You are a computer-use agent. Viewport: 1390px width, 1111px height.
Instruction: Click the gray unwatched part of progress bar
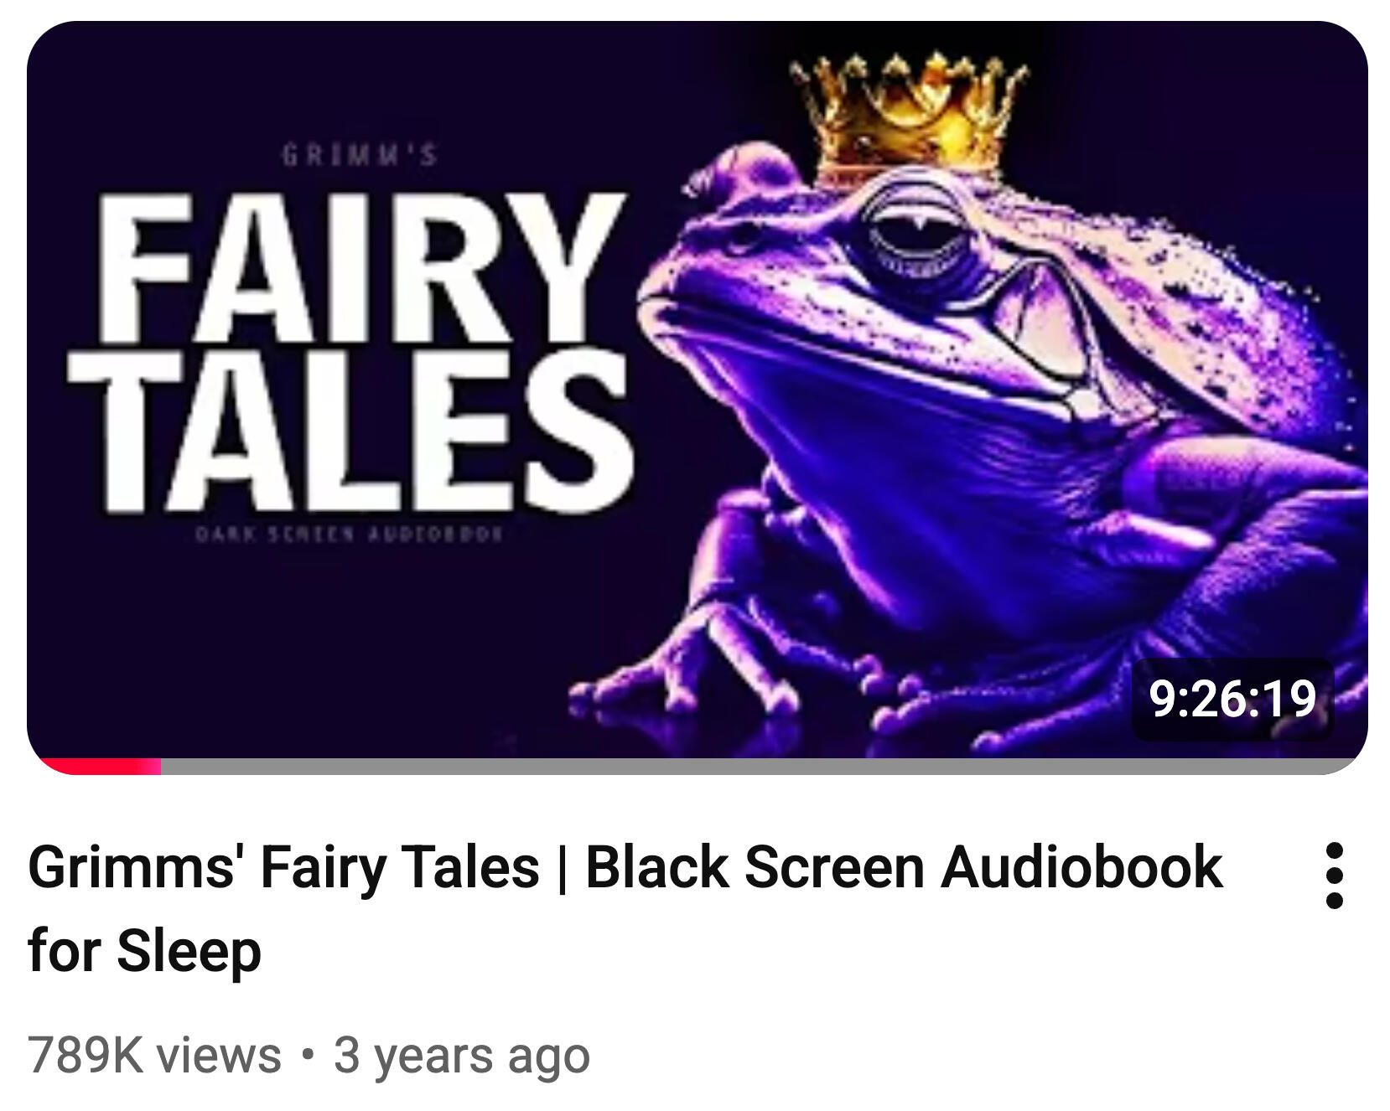tap(759, 766)
